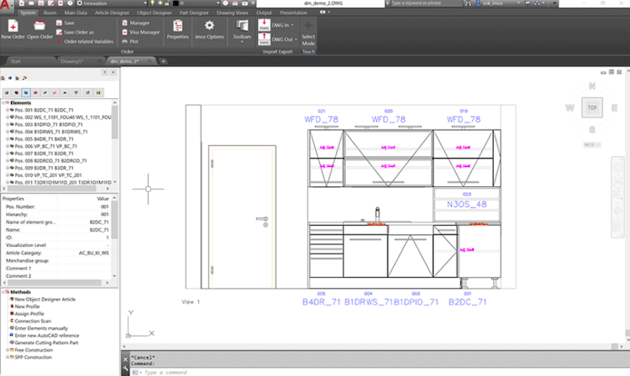
Task: Click the Plot printer button
Action: click(130, 41)
